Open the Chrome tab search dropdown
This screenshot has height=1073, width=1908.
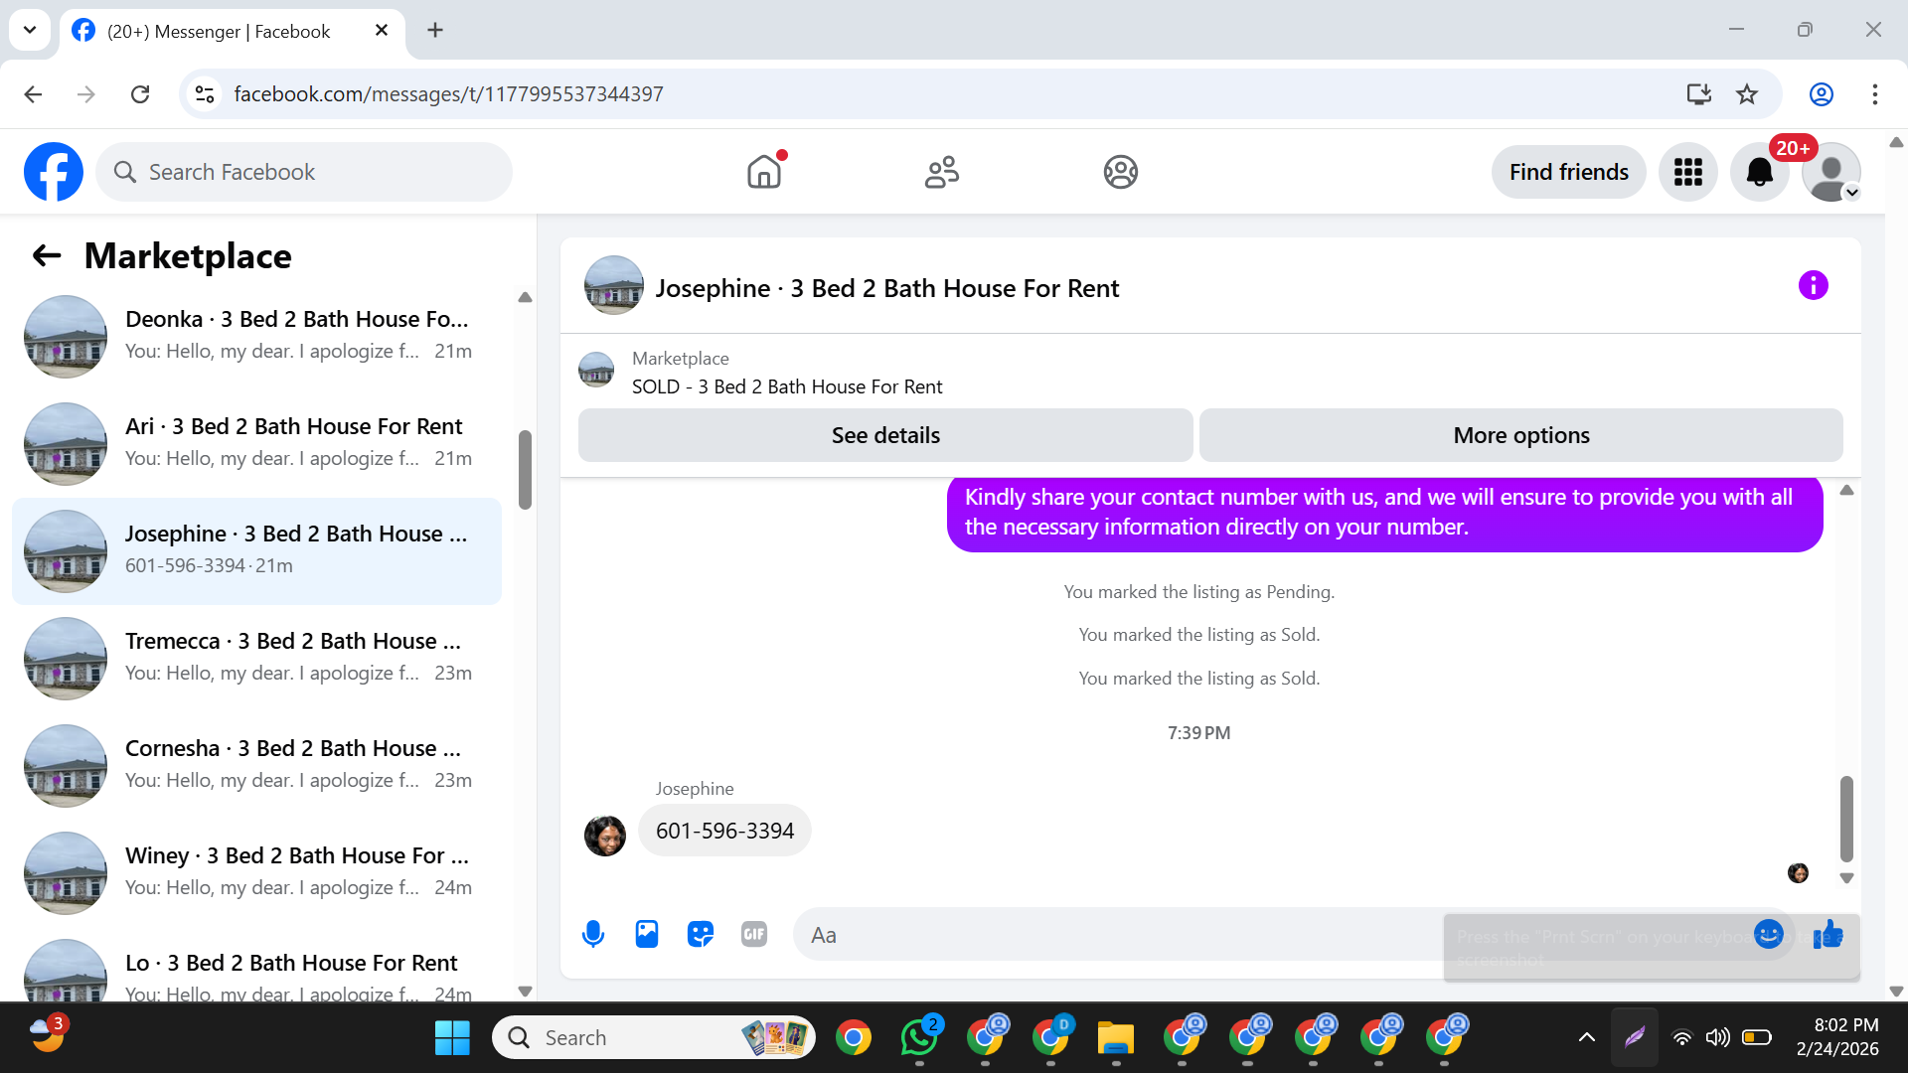pos(30,30)
